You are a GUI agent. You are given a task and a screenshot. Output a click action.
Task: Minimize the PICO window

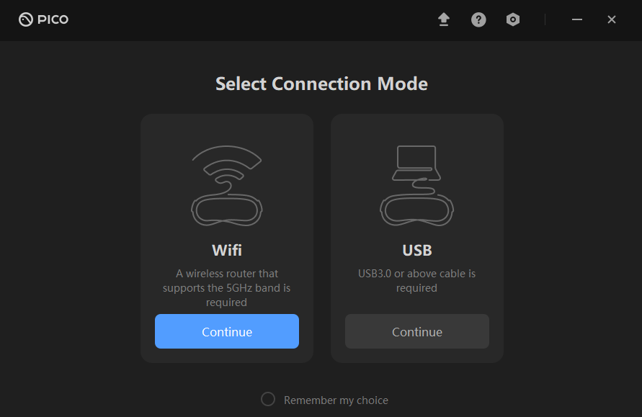coord(577,19)
